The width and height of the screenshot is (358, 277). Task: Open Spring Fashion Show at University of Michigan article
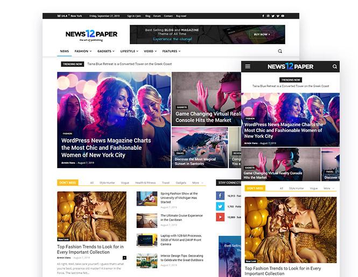pyautogui.click(x=179, y=198)
